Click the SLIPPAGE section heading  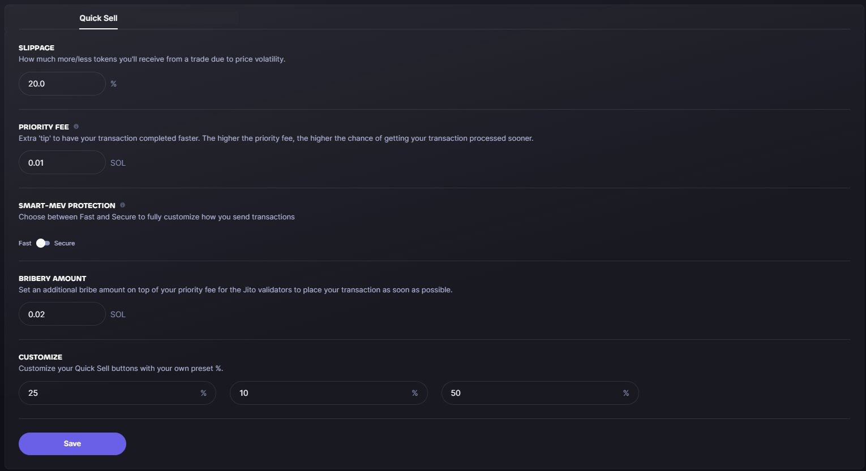click(x=36, y=48)
